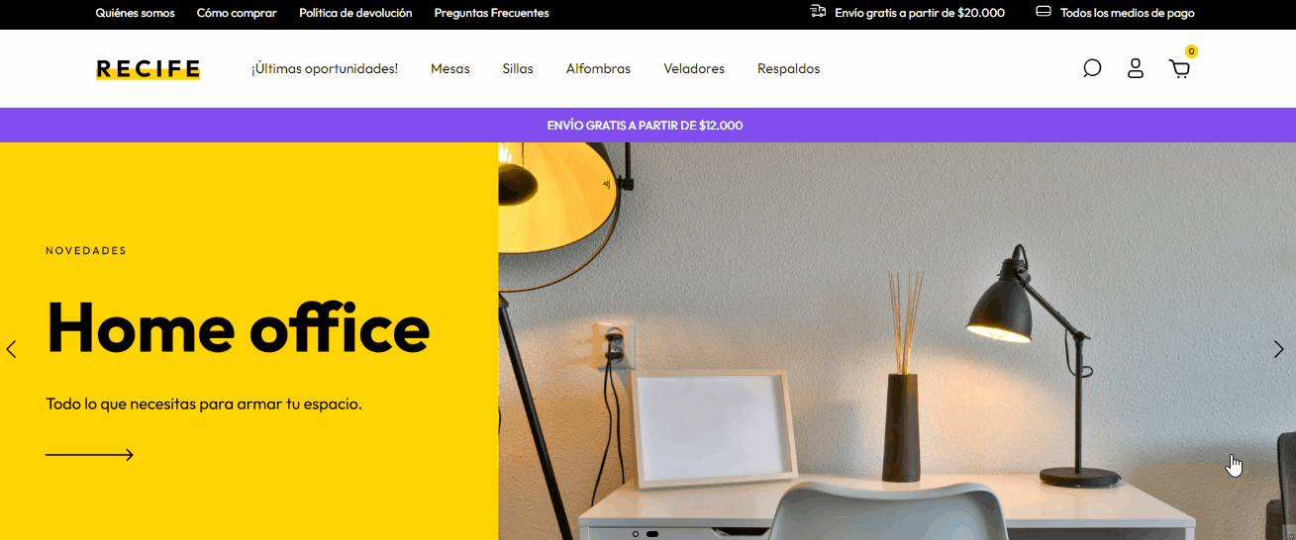Go to the previous slide arrow
This screenshot has width=1296, height=540.
(x=12, y=349)
